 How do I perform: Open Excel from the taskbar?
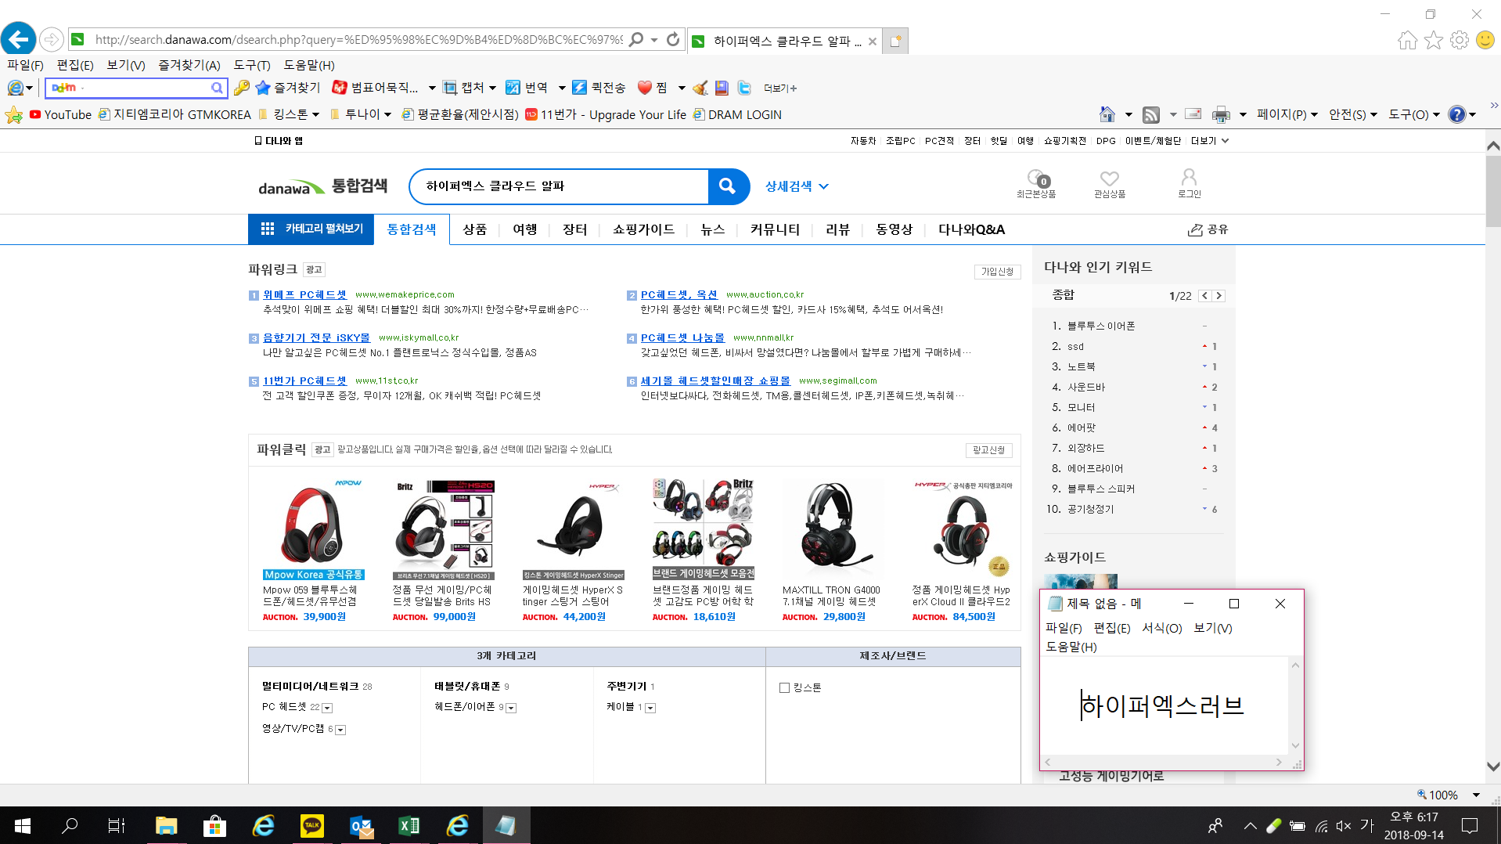[x=409, y=825]
